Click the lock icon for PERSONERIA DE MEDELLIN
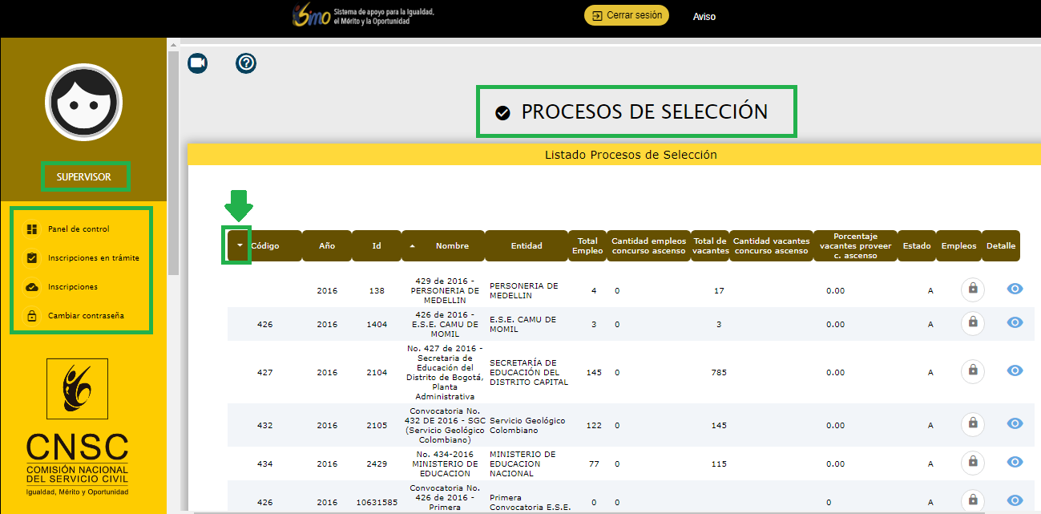 click(972, 289)
